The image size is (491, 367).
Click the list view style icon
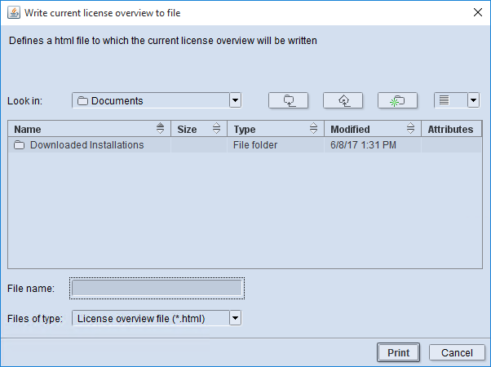[445, 100]
